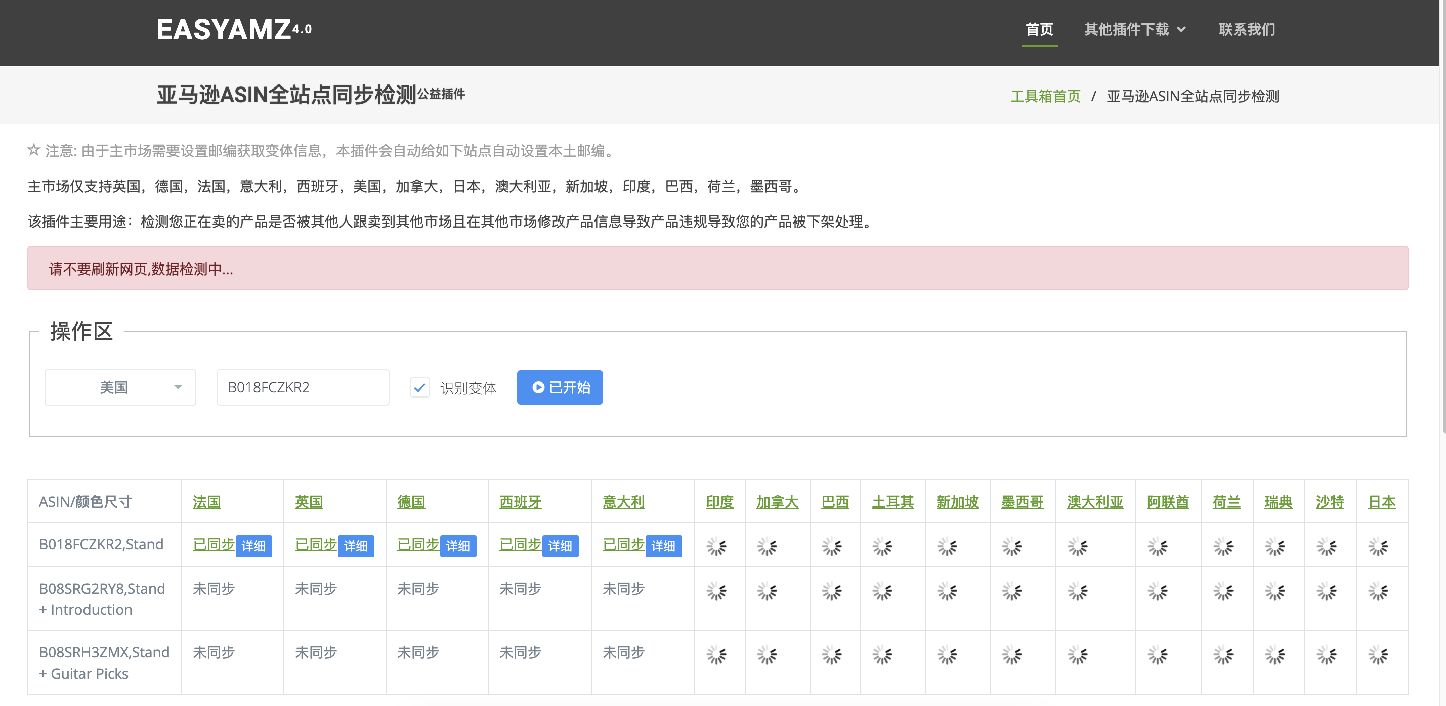1446x706 pixels.
Task: Open the 首页 nav item
Action: coord(1039,29)
